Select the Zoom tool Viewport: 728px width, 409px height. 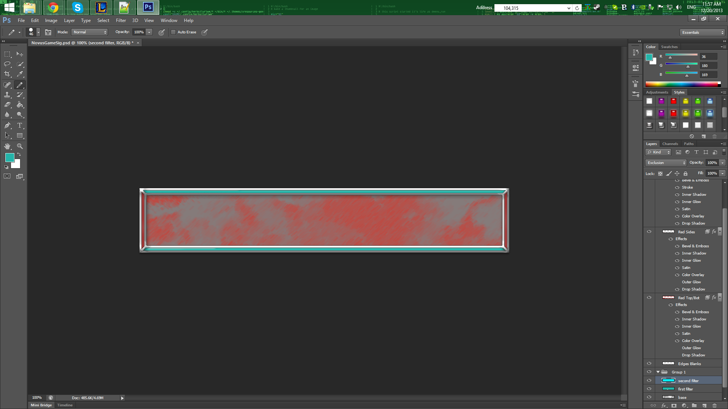pyautogui.click(x=20, y=146)
